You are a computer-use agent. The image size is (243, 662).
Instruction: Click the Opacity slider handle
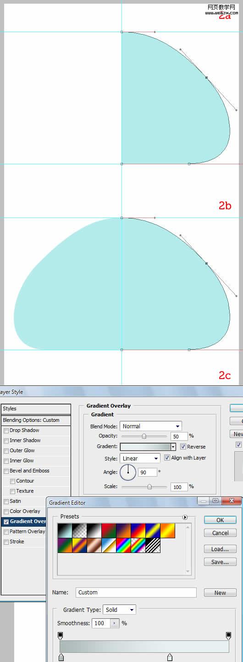144,436
